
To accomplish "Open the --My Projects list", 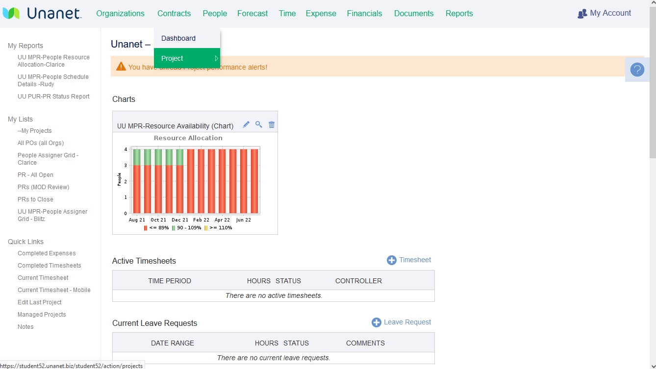I will click(35, 131).
